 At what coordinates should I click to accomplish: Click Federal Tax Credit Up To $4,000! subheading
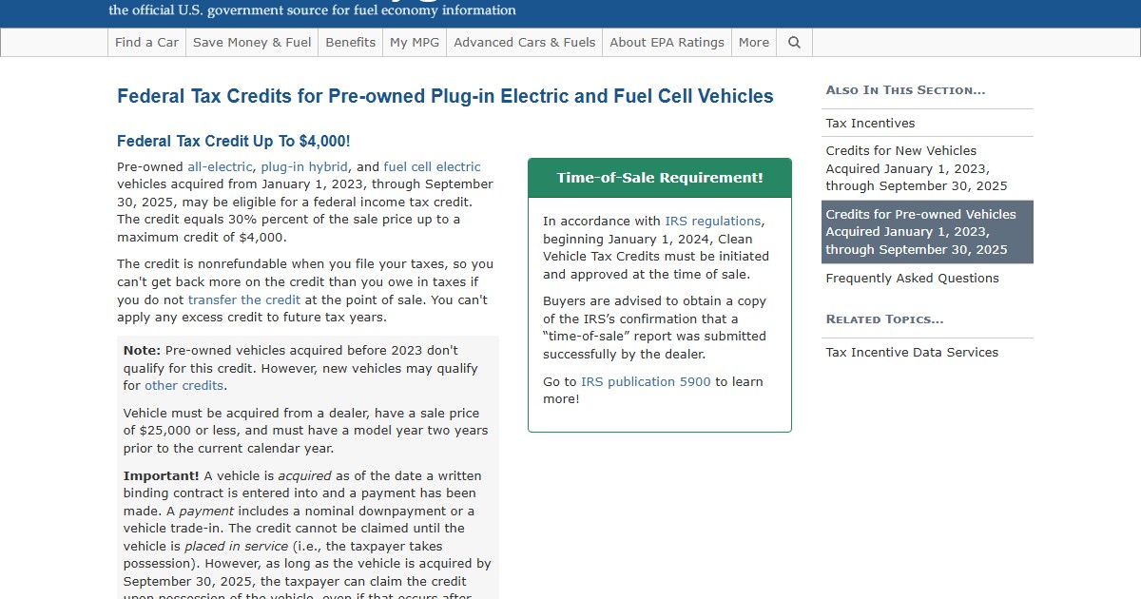pyautogui.click(x=234, y=141)
